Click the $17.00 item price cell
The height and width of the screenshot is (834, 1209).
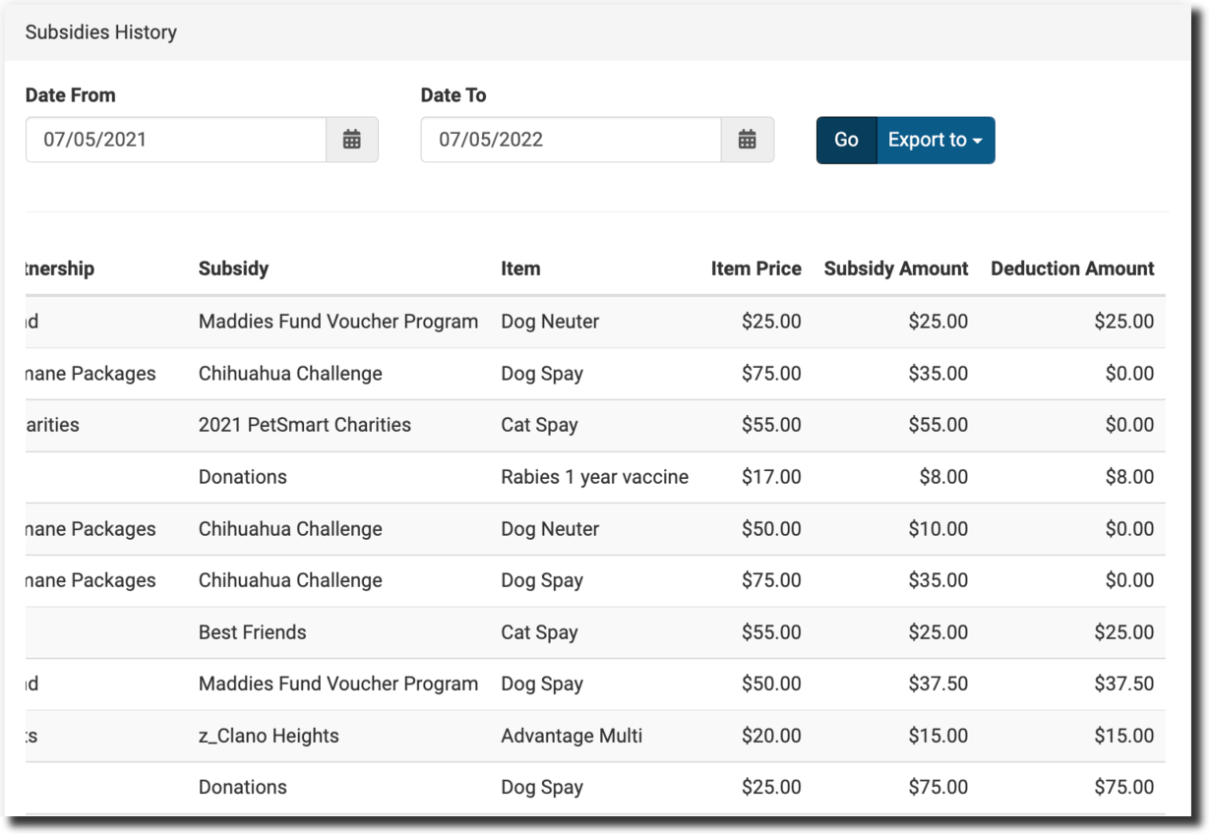(x=771, y=477)
